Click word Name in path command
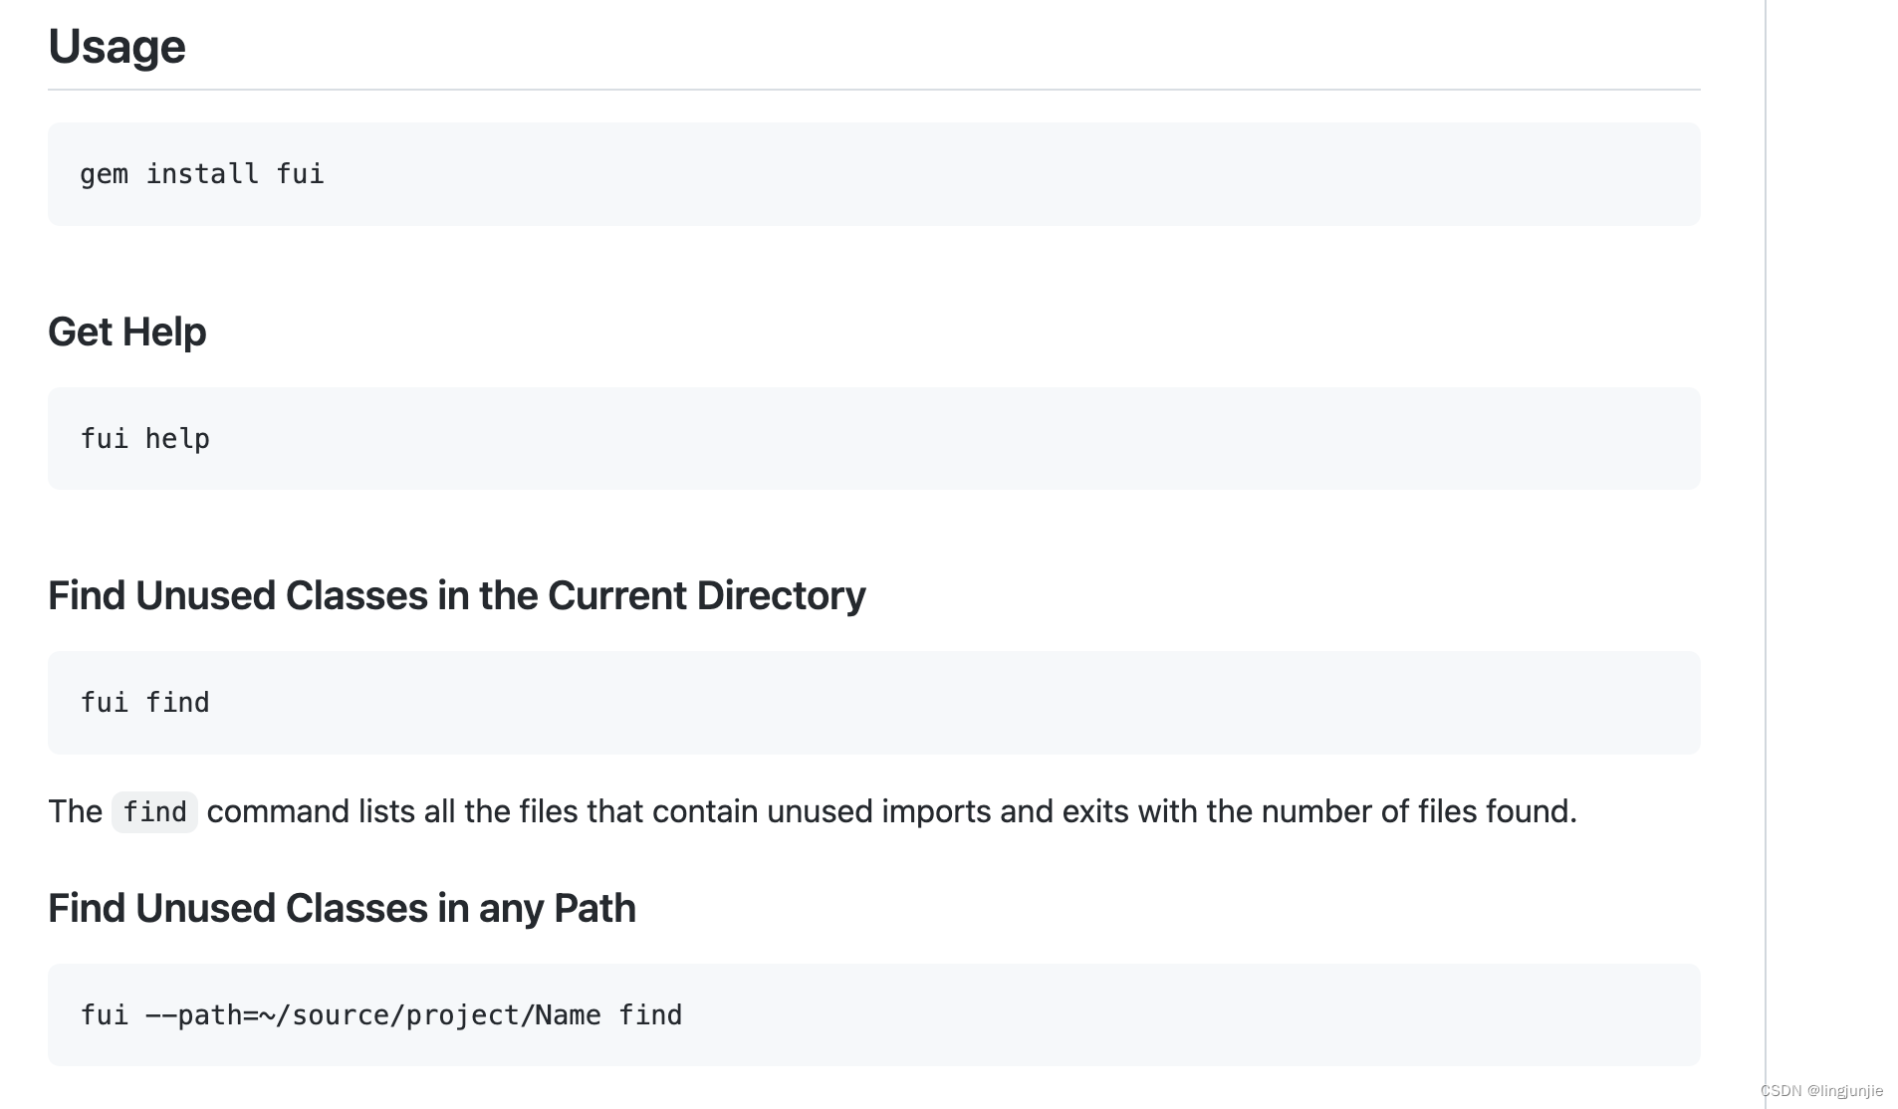This screenshot has width=1898, height=1109. point(568,1015)
